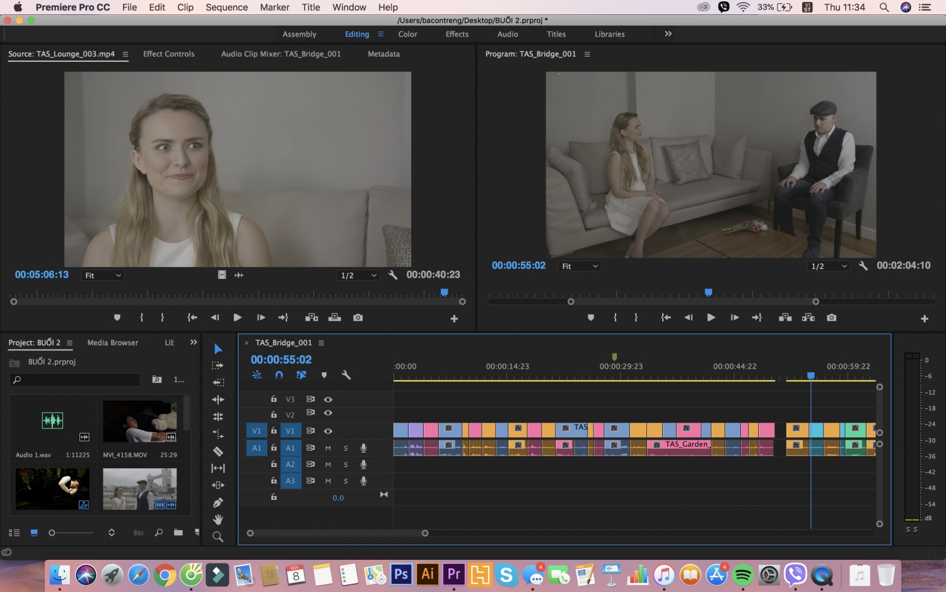Viewport: 946px width, 592px height.
Task: Switch Project panel to list view
Action: click(x=14, y=533)
